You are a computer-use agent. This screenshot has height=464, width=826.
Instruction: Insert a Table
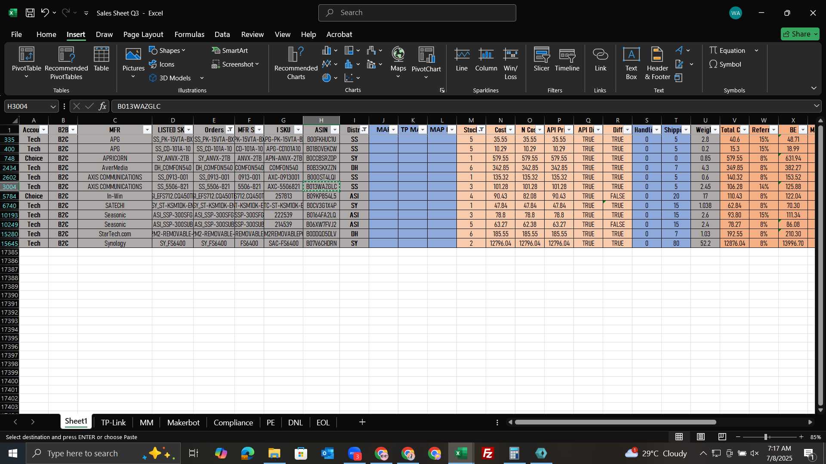[x=101, y=59]
